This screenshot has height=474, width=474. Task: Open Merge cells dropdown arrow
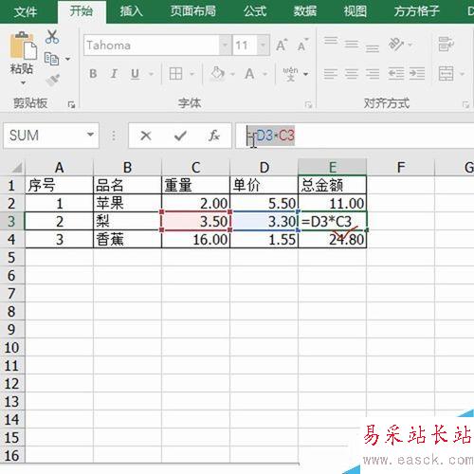[462, 74]
